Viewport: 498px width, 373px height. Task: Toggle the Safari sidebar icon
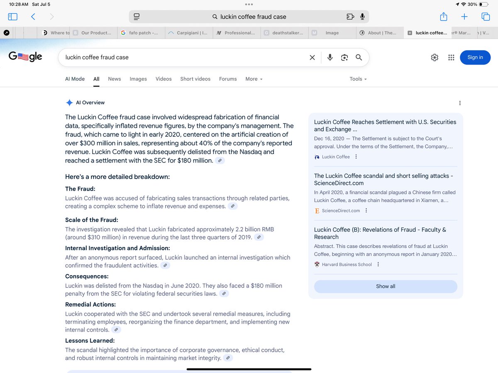coord(13,17)
